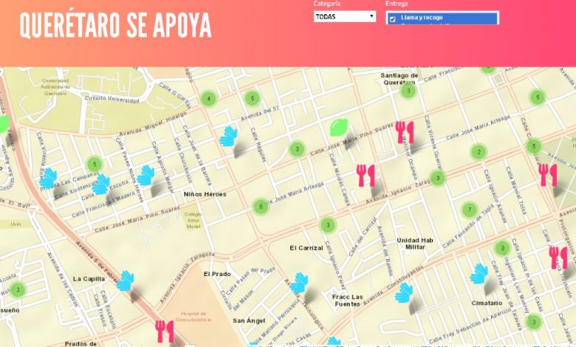Image resolution: width=576 pixels, height=347 pixels.
Task: Expand the green cluster marker numbered 7
Action: [x=469, y=210]
